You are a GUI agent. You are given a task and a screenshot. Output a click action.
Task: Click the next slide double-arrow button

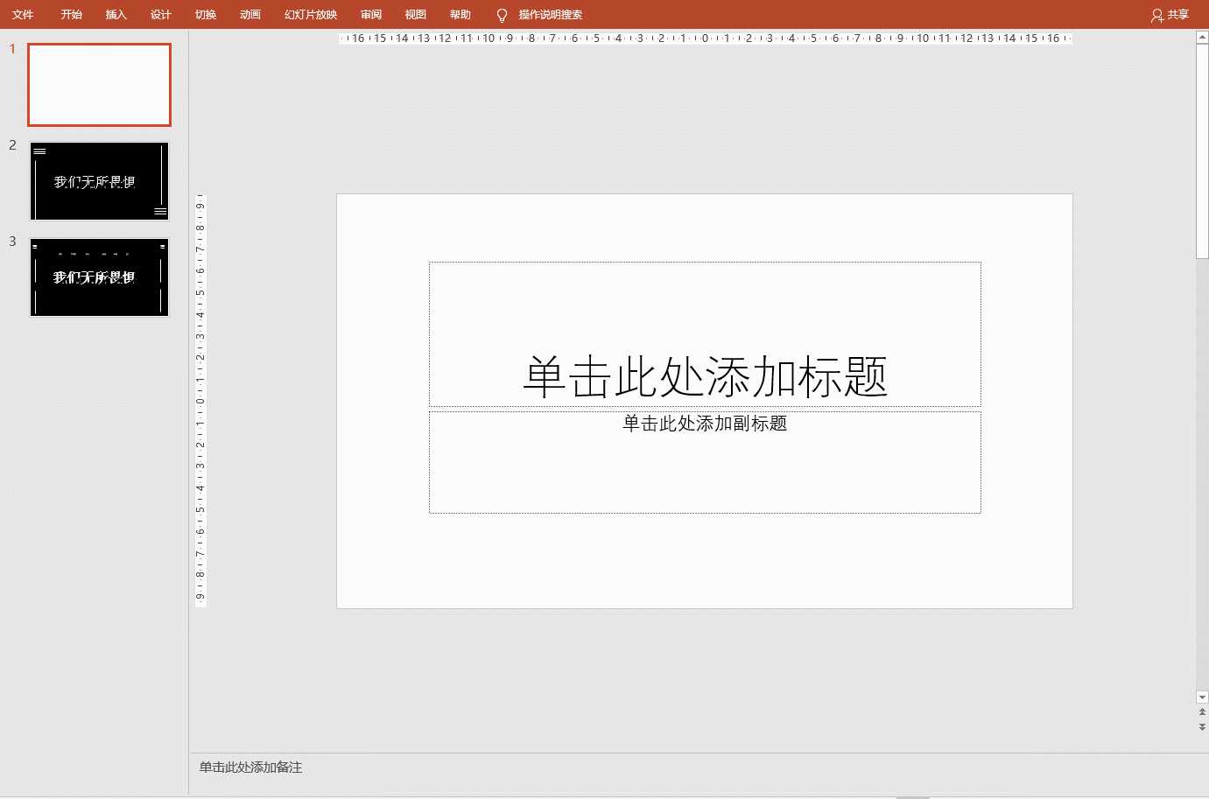[x=1202, y=727]
